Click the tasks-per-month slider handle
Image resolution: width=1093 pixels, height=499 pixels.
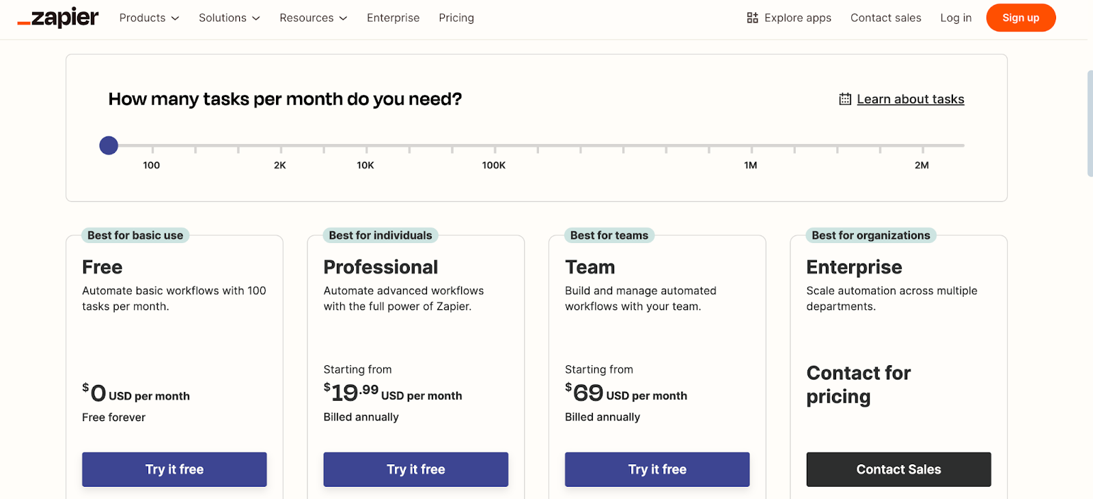click(108, 145)
